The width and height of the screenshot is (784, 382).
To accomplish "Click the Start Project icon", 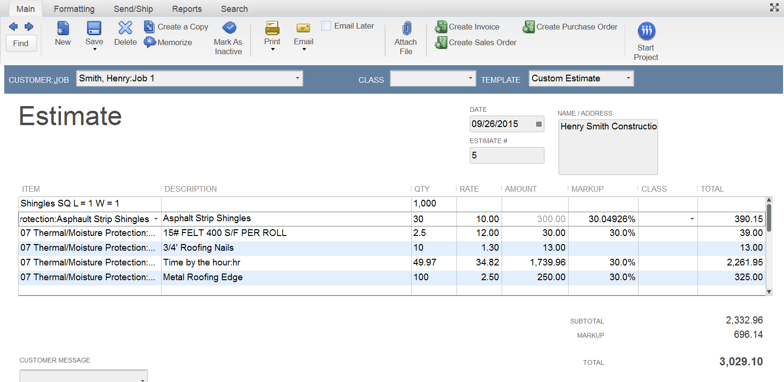I will click(x=646, y=31).
